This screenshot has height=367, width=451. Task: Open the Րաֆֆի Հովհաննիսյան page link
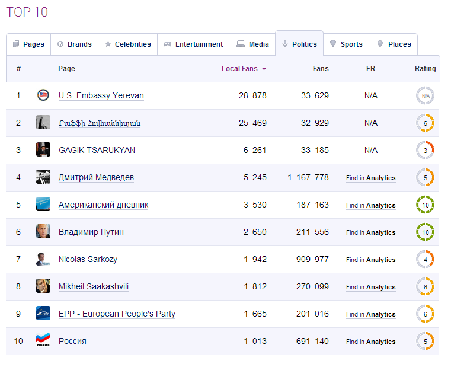tap(100, 123)
